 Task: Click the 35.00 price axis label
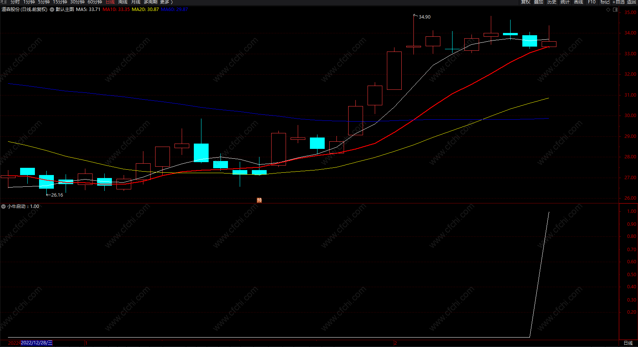pos(630,13)
